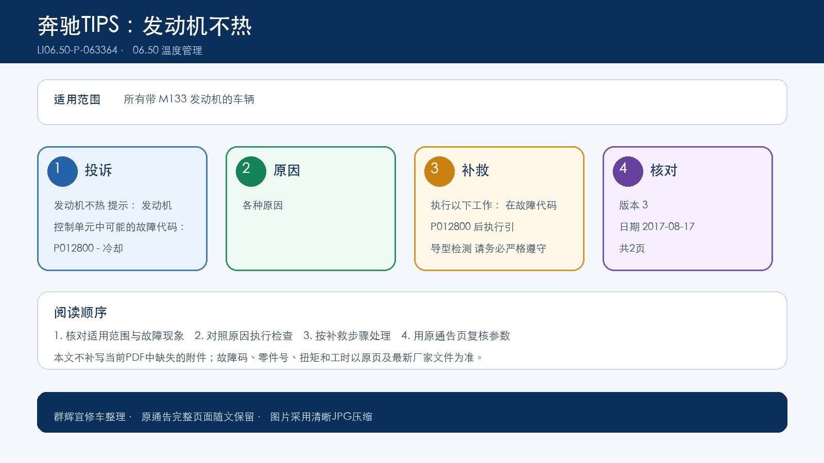This screenshot has width=824, height=463.
Task: Click text 所有带 M133 发动机的车辆
Action: [189, 99]
